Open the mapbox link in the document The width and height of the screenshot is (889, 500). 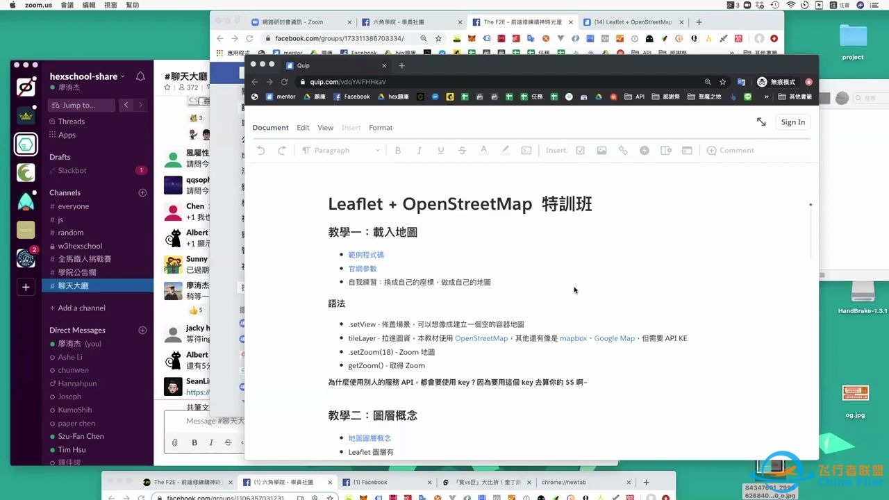point(573,338)
